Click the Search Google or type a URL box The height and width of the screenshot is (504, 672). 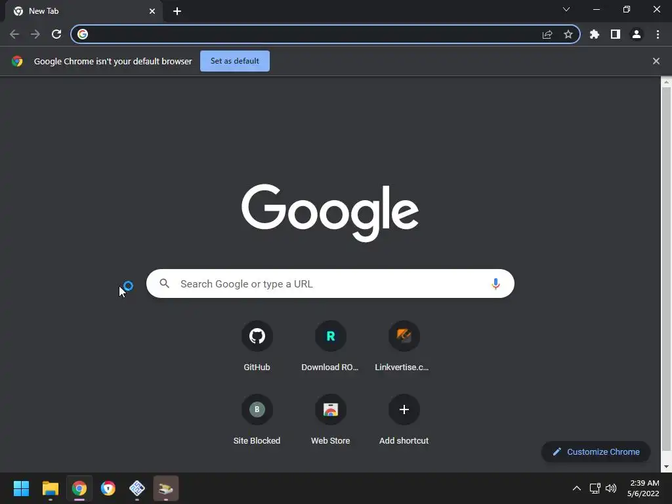pyautogui.click(x=330, y=283)
